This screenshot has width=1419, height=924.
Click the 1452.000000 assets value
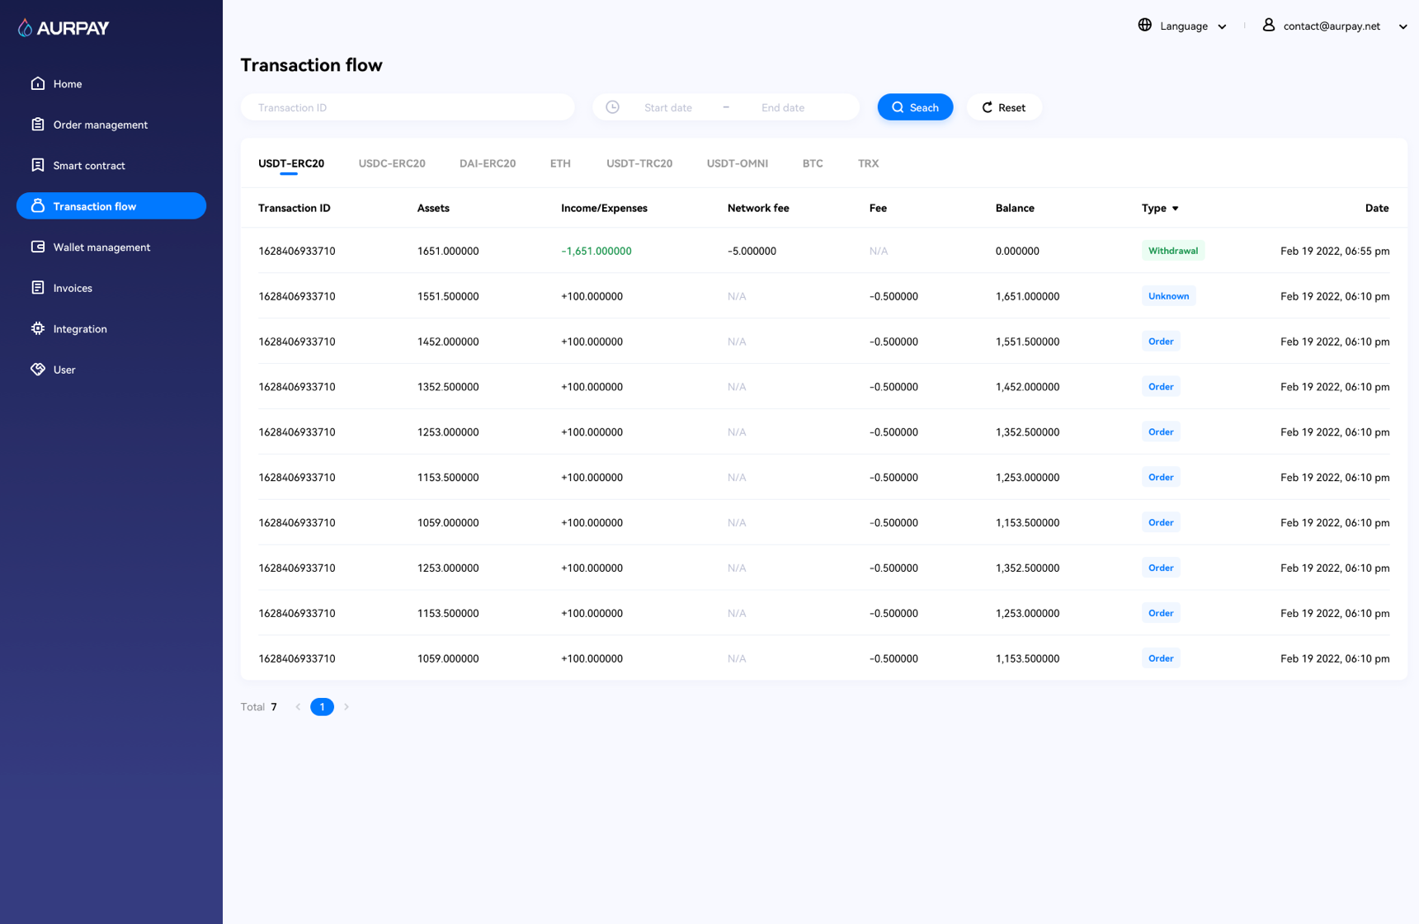[448, 342]
